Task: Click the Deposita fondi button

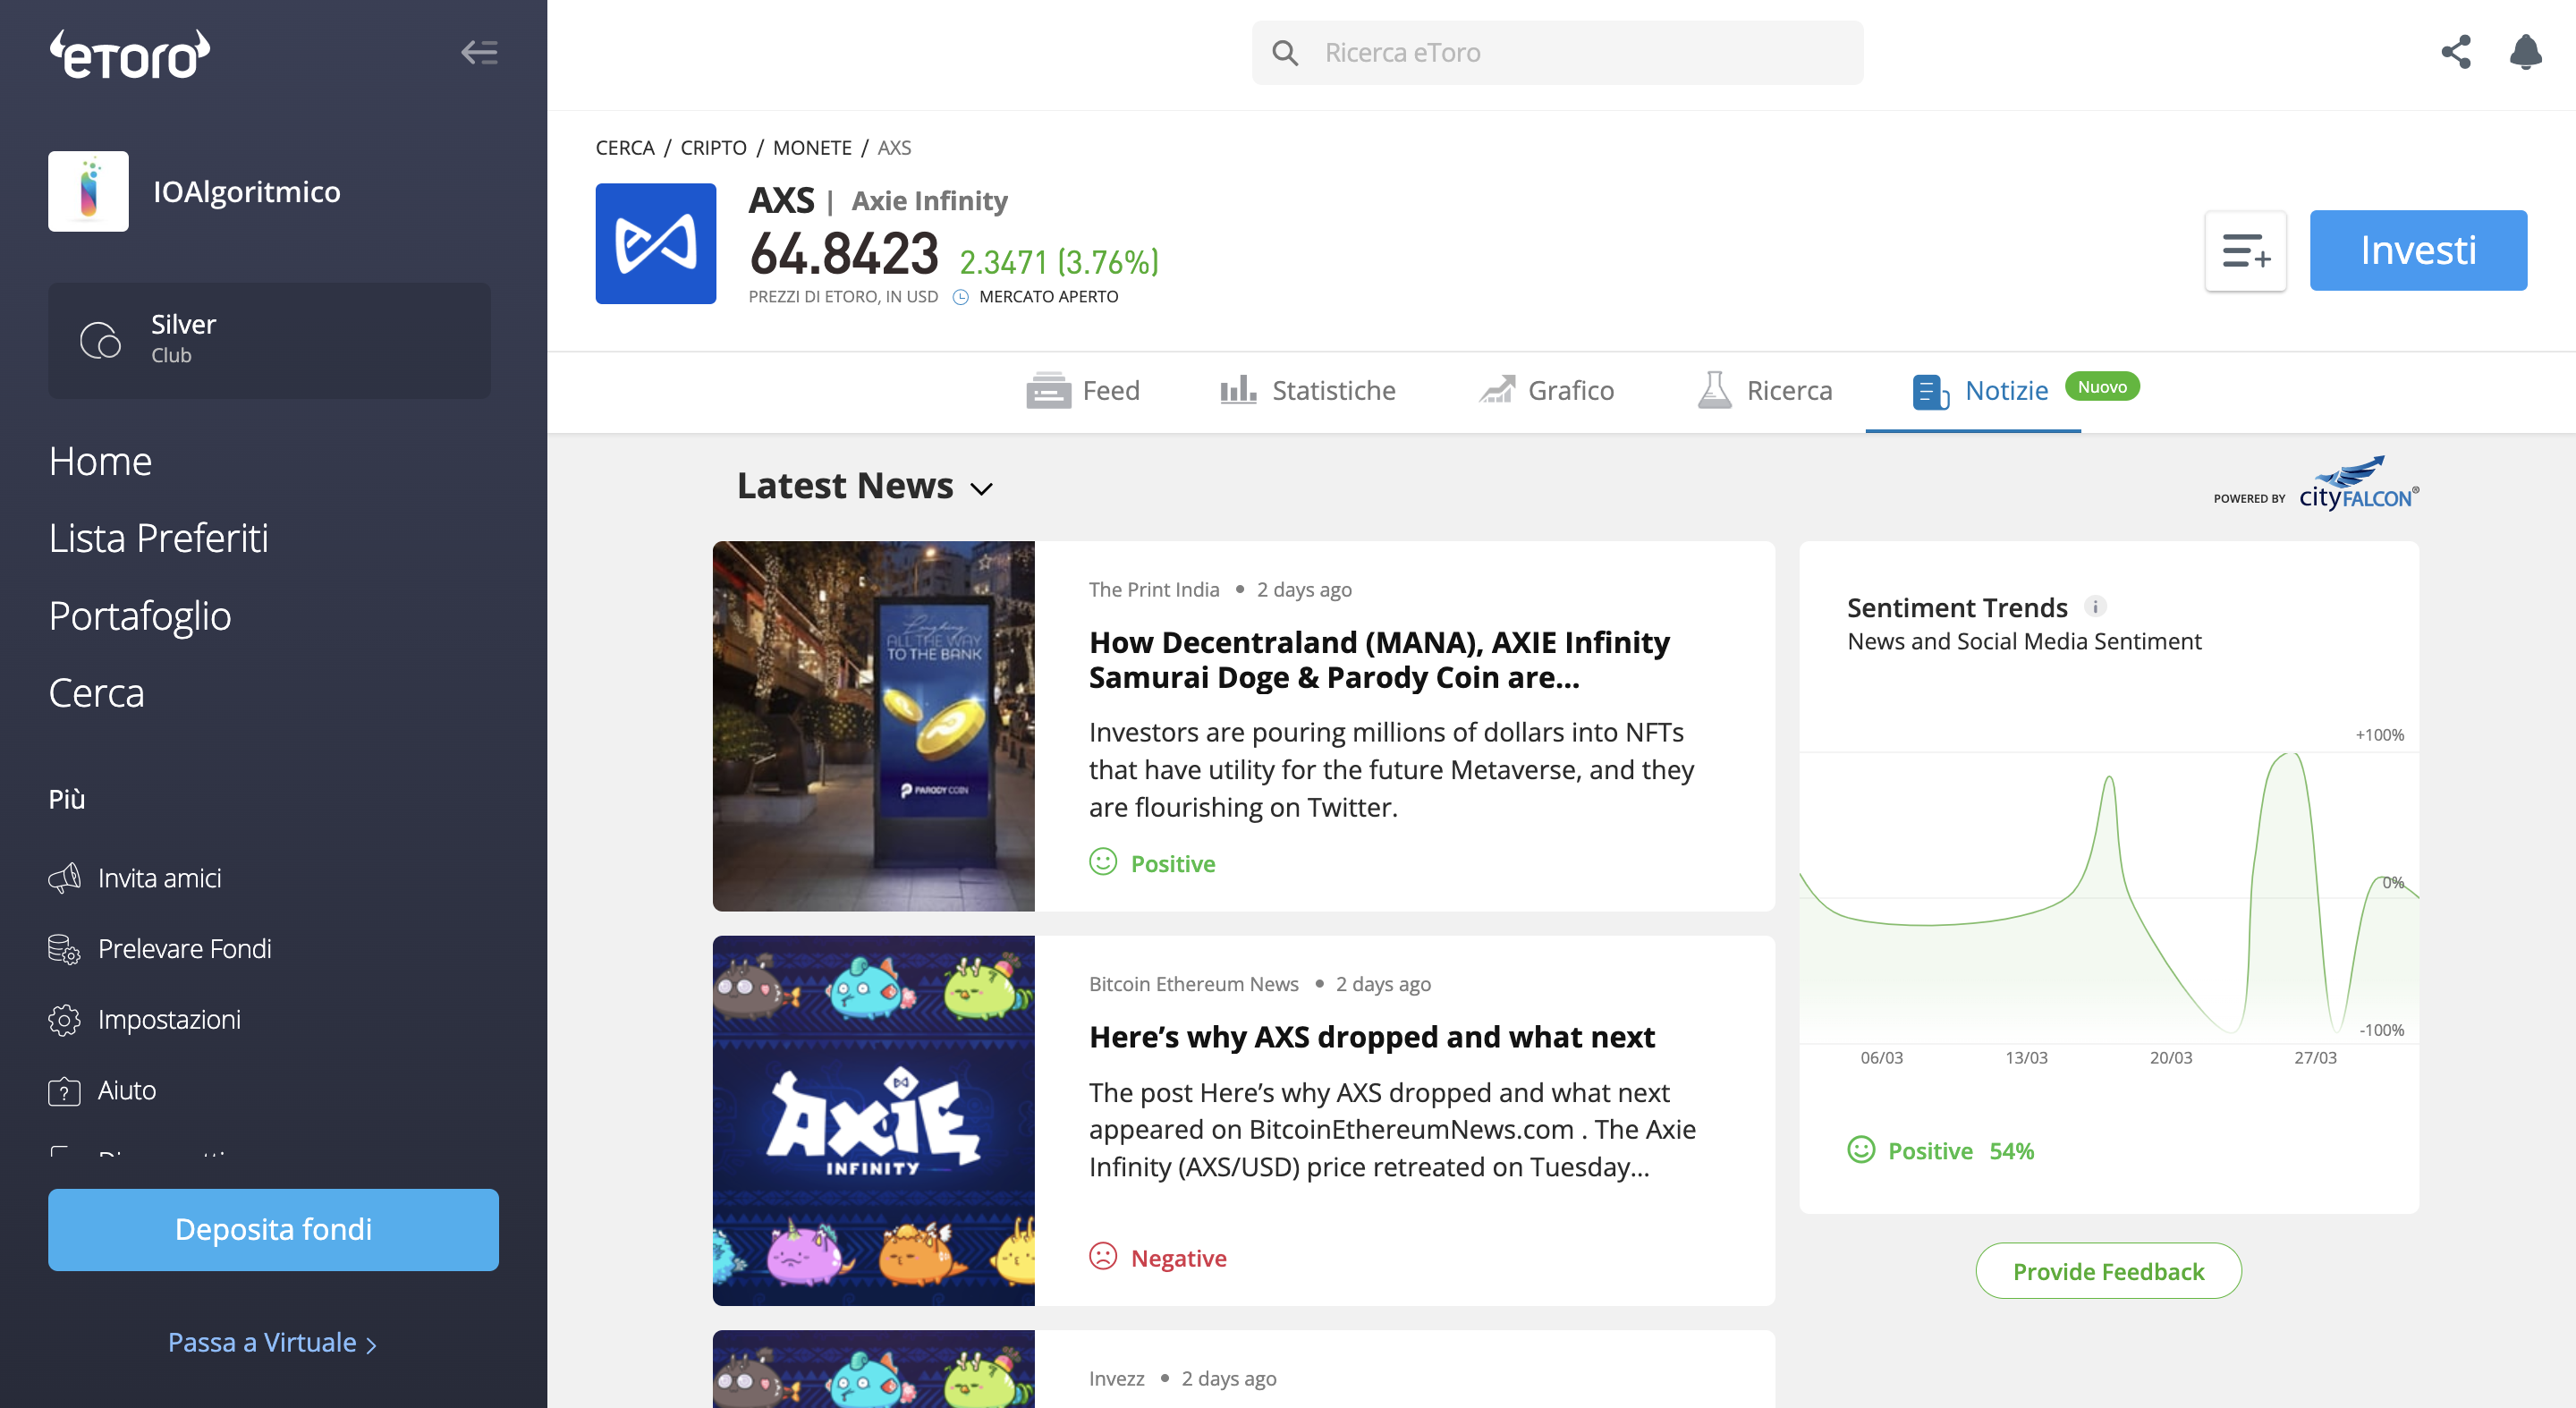Action: [x=273, y=1230]
